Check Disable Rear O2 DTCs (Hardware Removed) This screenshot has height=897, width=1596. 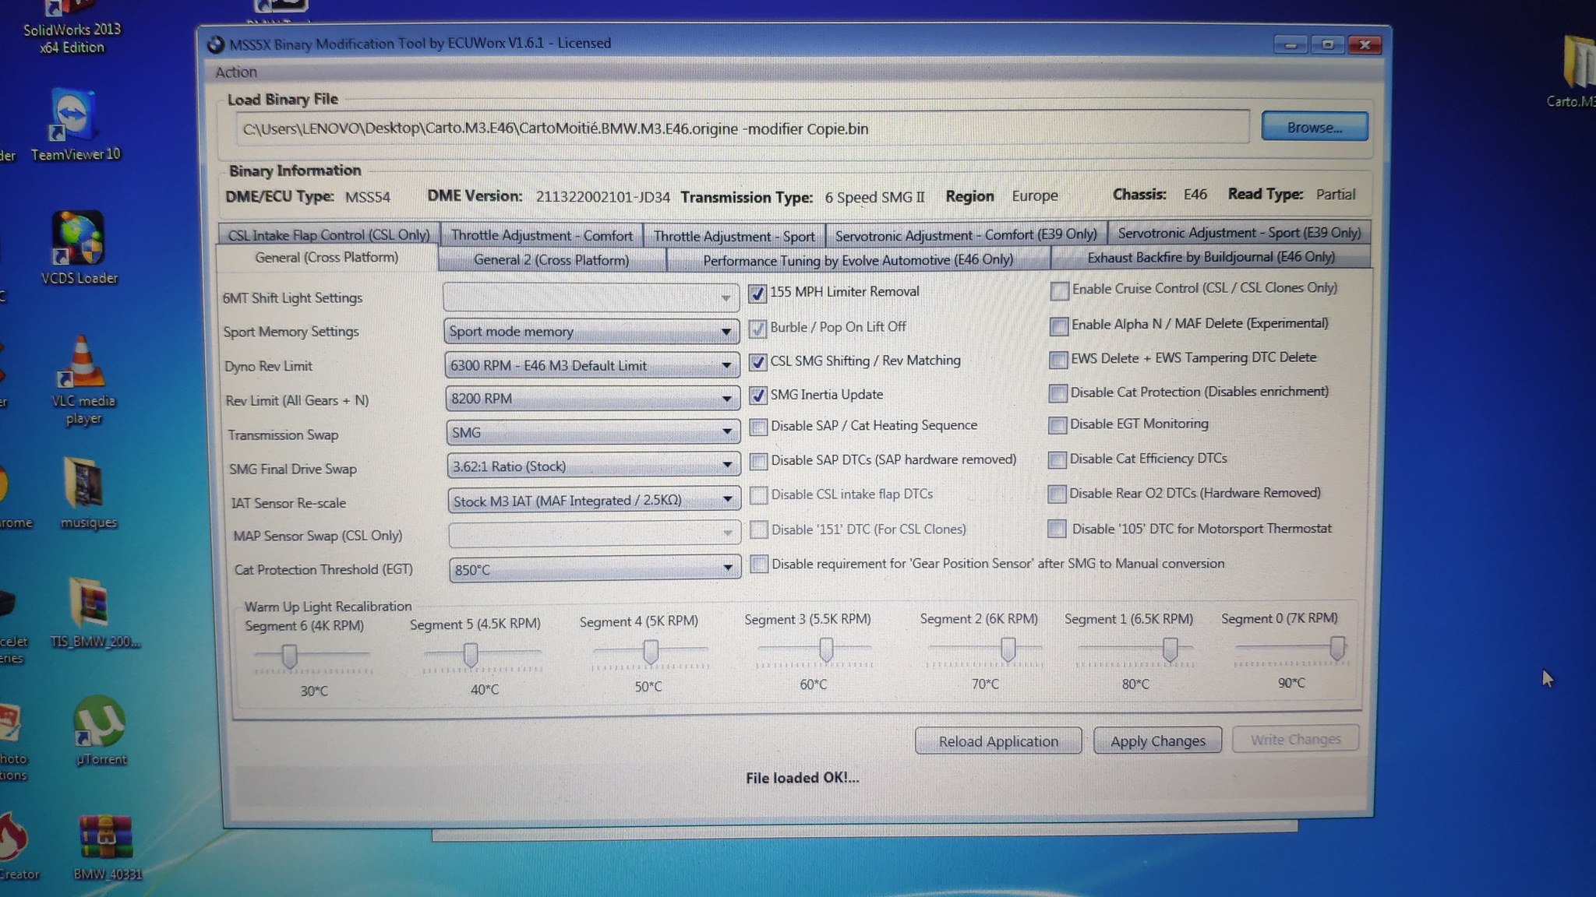(1057, 494)
